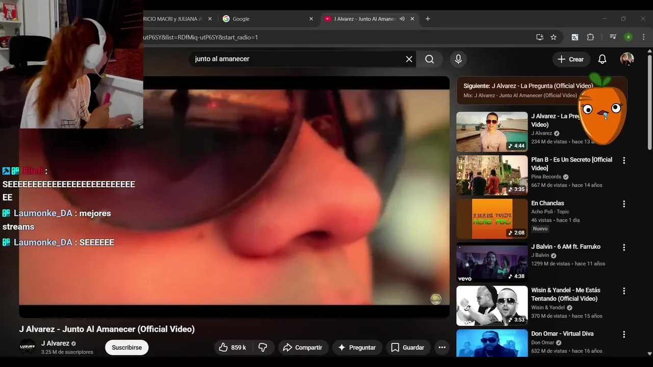Click the Crear button
This screenshot has height=367, width=653.
[x=571, y=59]
